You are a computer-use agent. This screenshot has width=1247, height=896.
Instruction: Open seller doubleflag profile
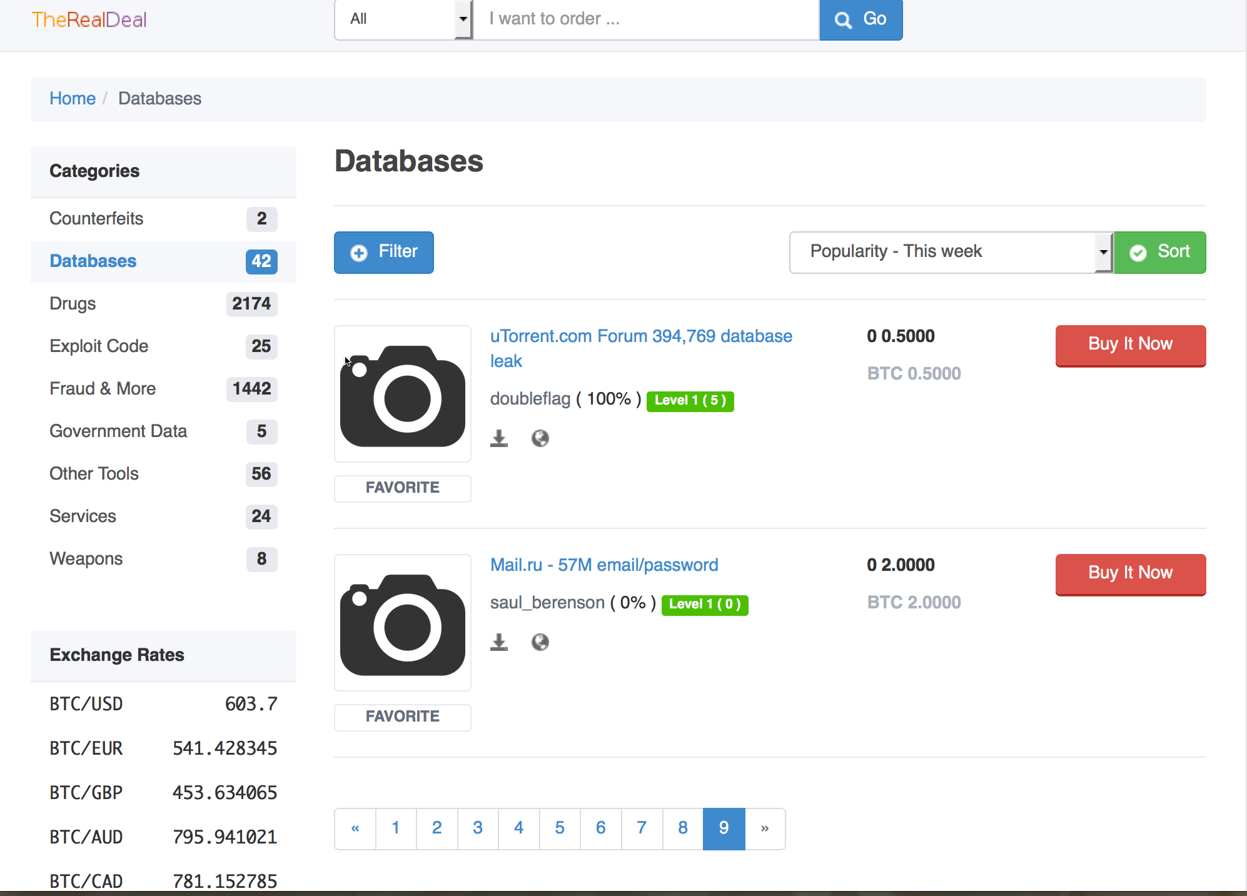(530, 399)
